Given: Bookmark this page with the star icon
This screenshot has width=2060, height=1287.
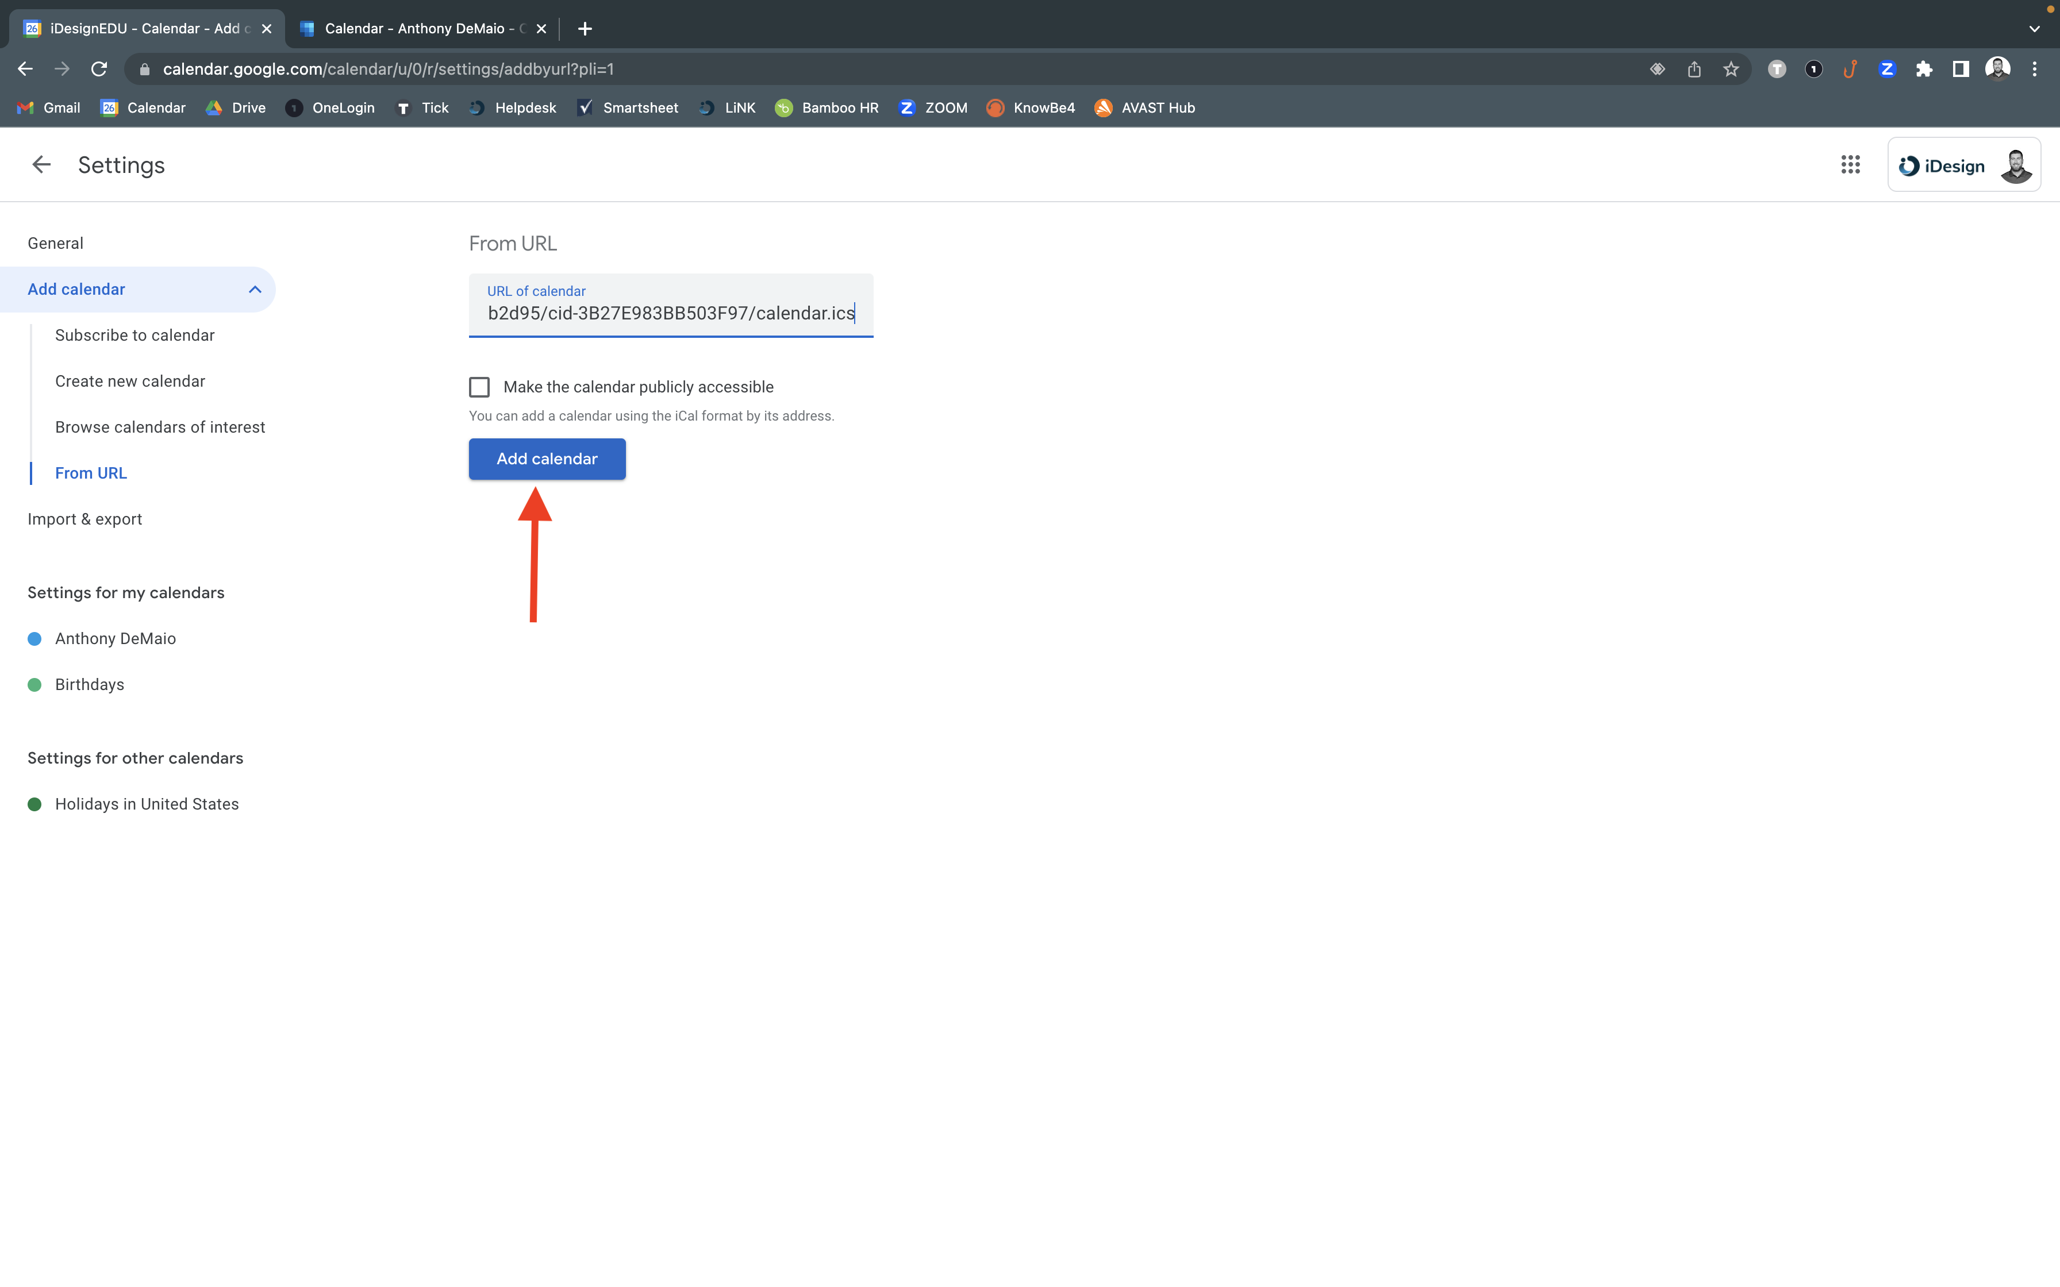Looking at the screenshot, I should coord(1731,69).
